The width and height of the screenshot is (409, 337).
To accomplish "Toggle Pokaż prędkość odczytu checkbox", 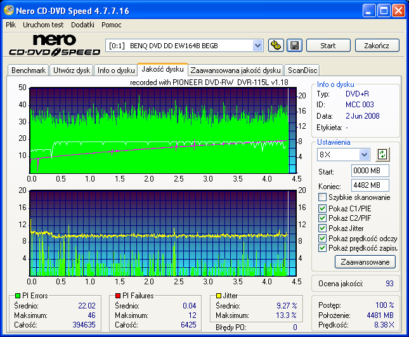I will pos(322,238).
